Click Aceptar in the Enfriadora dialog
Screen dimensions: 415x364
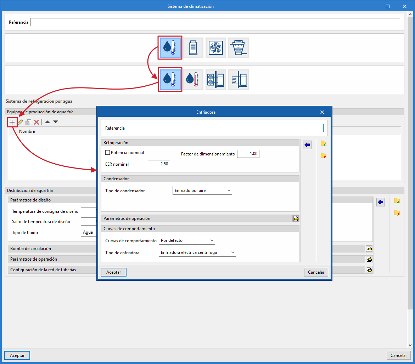point(113,272)
